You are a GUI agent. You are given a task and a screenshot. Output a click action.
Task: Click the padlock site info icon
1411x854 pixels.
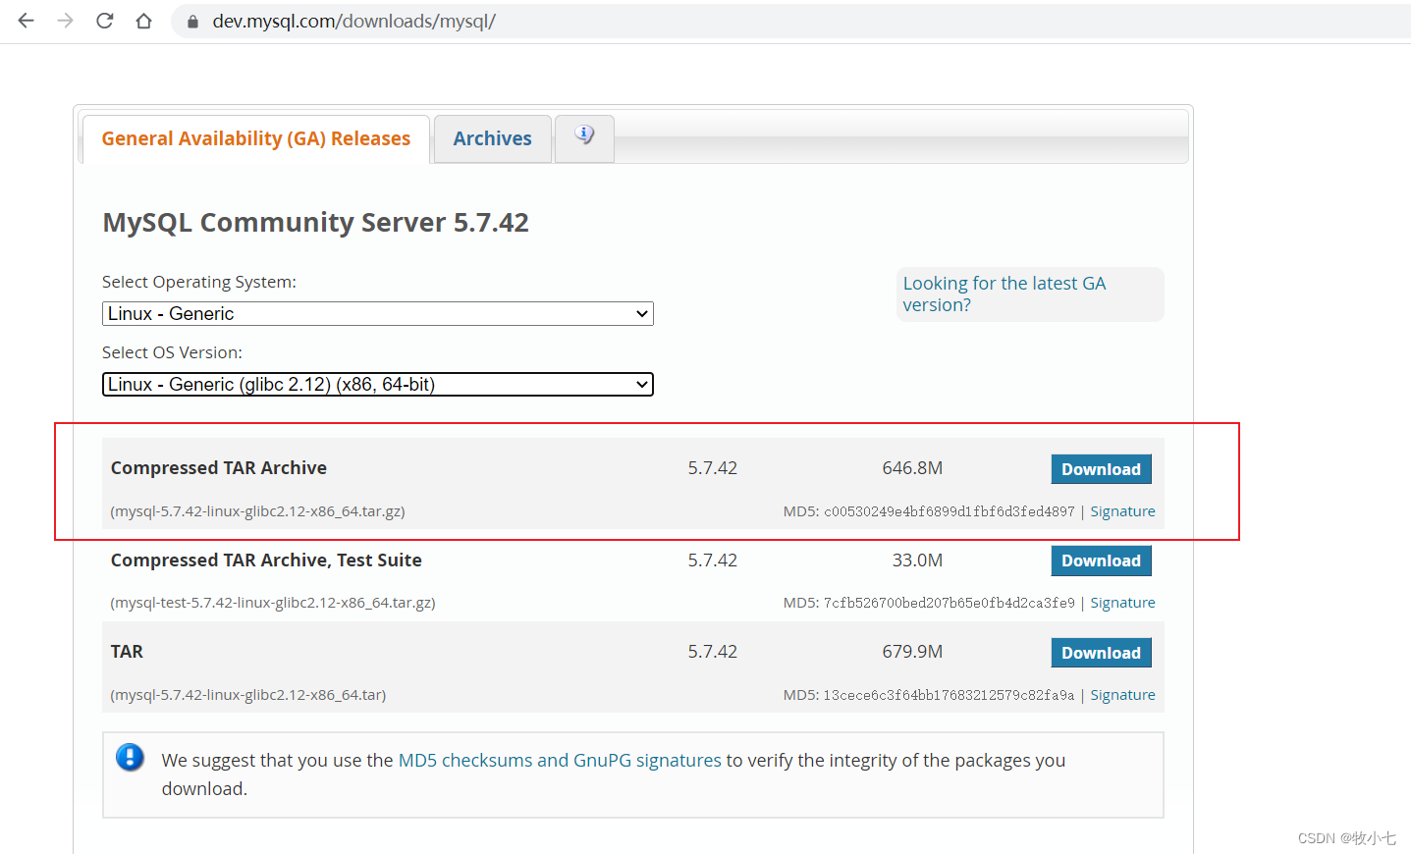192,21
